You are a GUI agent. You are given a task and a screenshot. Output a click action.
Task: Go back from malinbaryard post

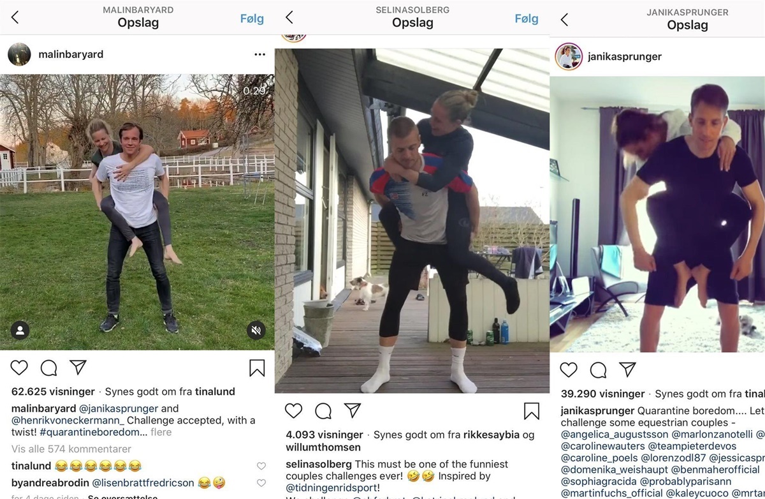(x=15, y=18)
